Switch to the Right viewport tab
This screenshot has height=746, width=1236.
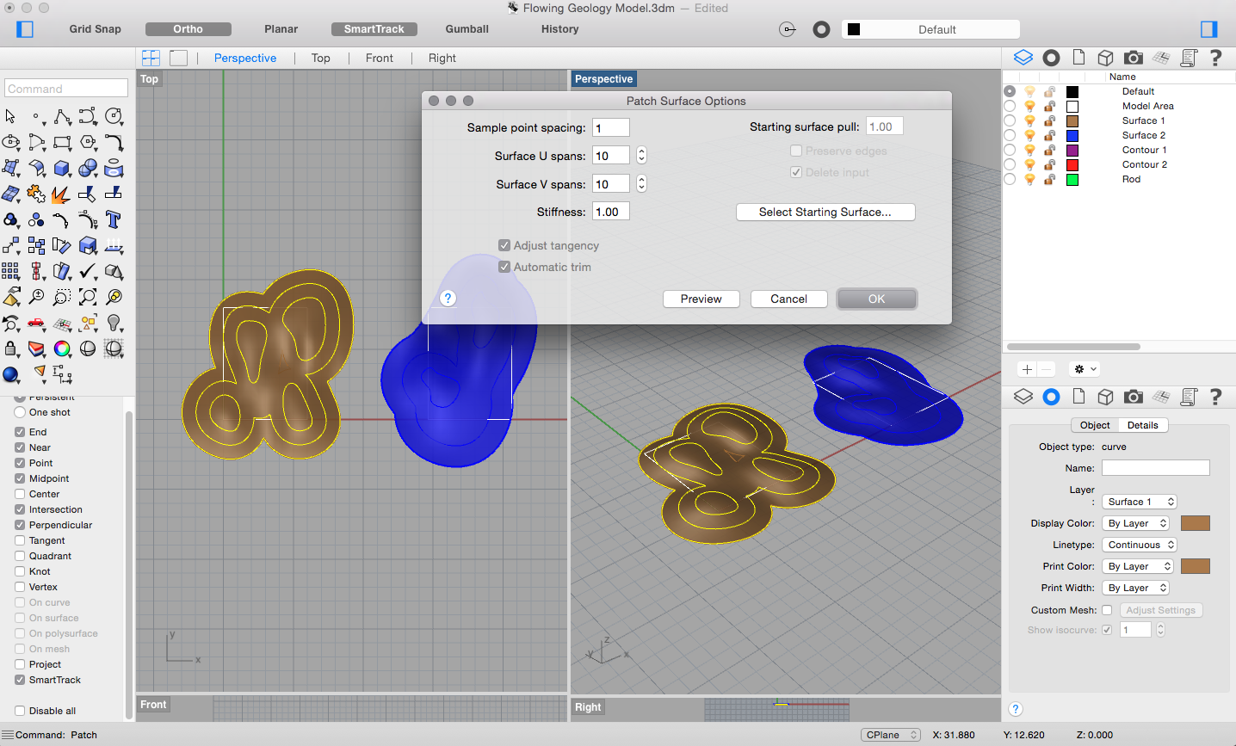click(x=442, y=58)
